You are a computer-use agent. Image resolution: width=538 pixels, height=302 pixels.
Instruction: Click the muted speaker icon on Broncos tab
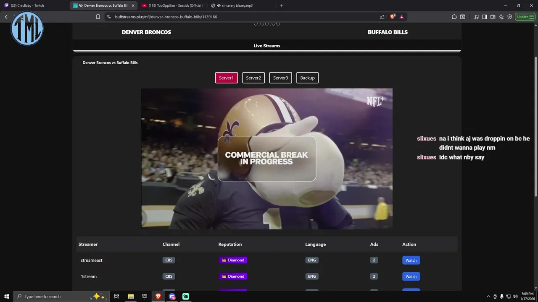pos(81,5)
